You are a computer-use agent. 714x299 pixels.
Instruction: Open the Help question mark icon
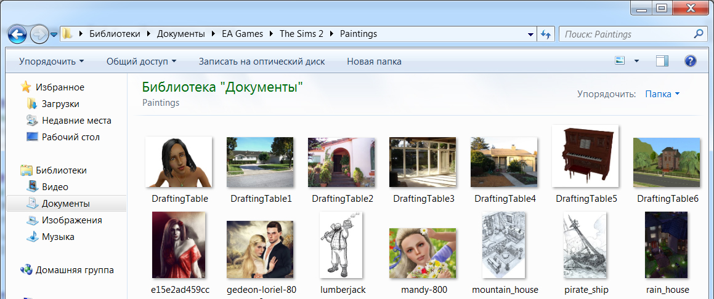691,61
